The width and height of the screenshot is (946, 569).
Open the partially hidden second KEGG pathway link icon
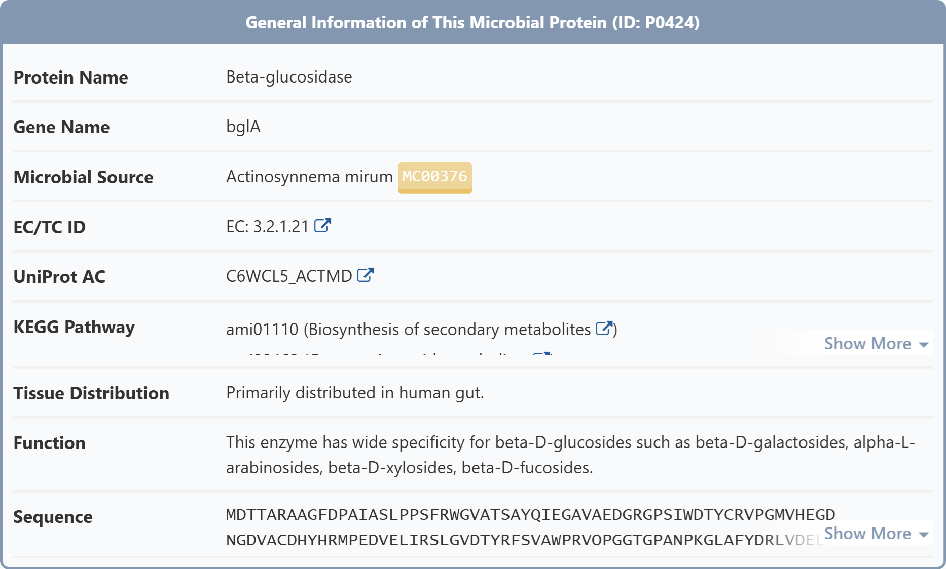click(x=542, y=354)
